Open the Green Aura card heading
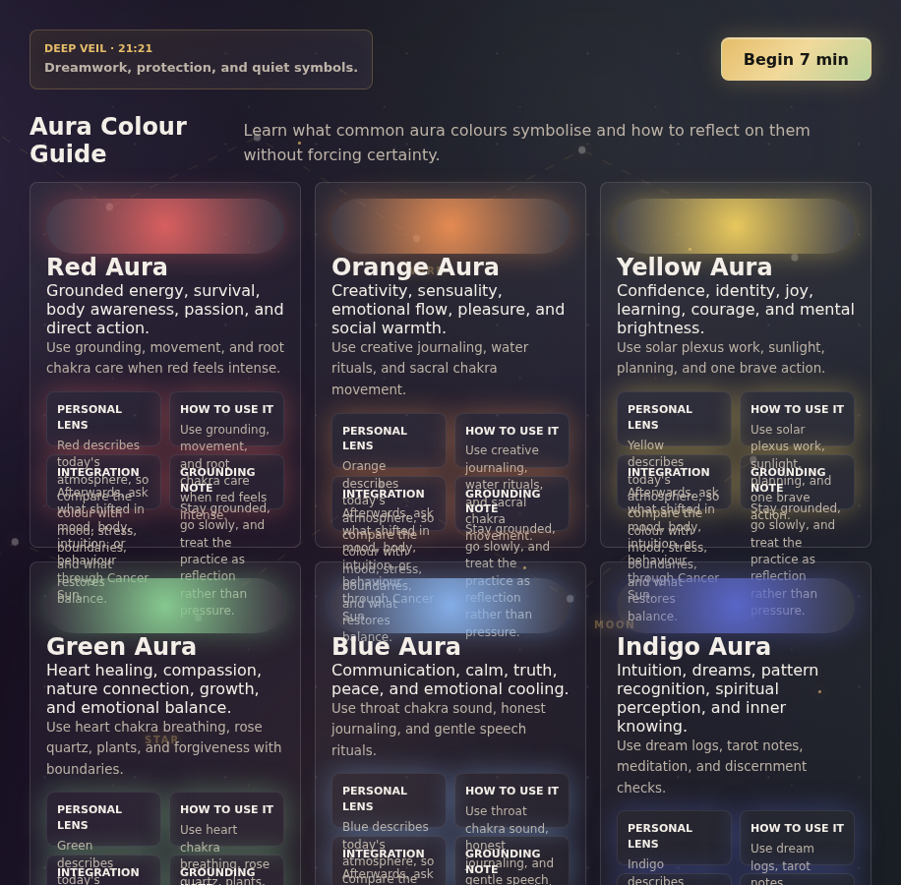 coord(121,647)
